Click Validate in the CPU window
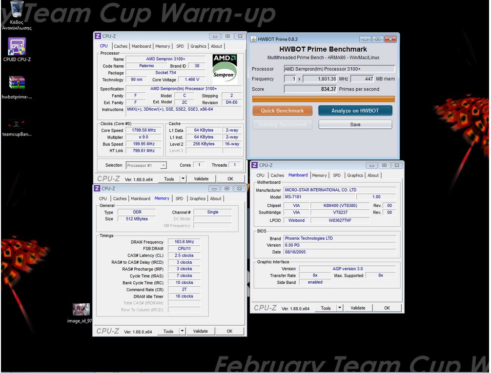Image resolution: width=491 pixels, height=373 pixels. (201, 178)
